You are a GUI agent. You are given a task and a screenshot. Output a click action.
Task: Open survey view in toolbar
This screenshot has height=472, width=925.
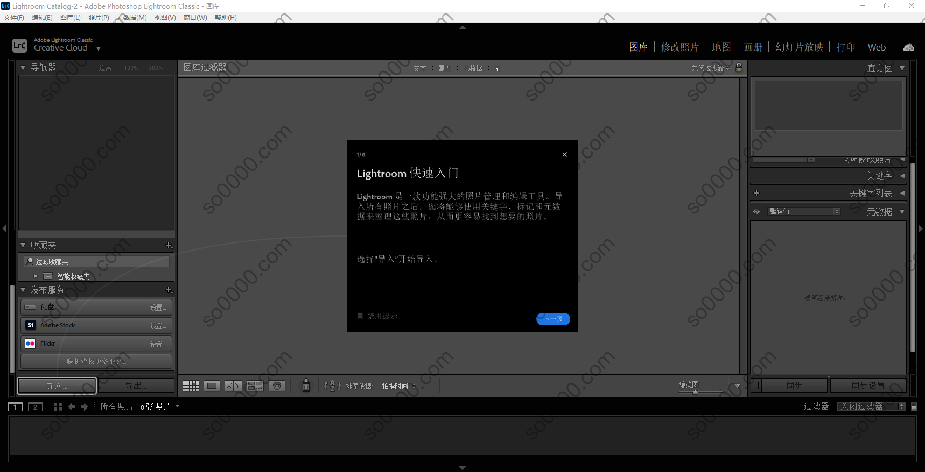click(255, 385)
